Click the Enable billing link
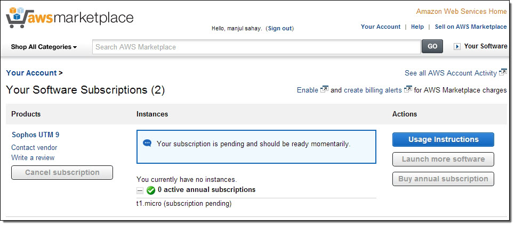Screen dimensions: 515x226 (x=308, y=90)
